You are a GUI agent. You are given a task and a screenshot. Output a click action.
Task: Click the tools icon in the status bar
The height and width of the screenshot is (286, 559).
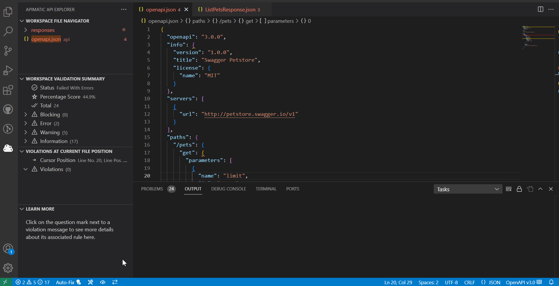click(90, 282)
